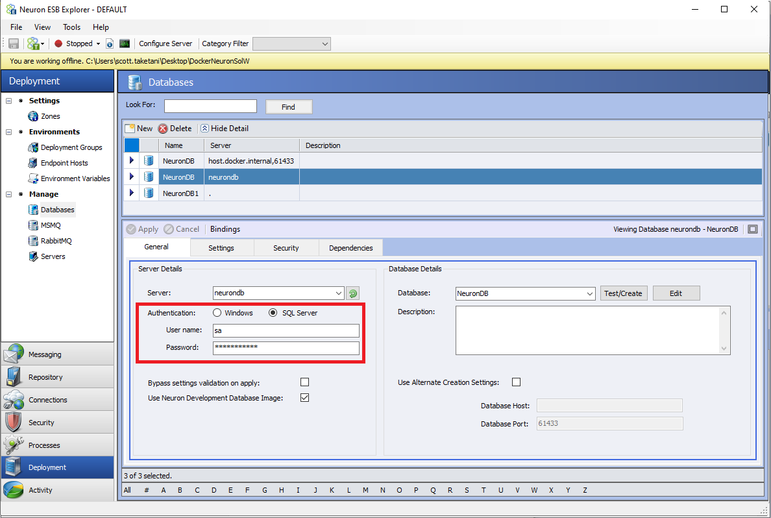771x518 pixels.
Task: Open the Deployment Groups icon
Action: click(x=33, y=147)
